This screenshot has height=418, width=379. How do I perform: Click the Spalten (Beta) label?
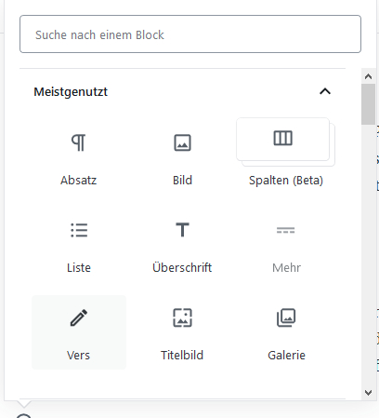coord(286,181)
